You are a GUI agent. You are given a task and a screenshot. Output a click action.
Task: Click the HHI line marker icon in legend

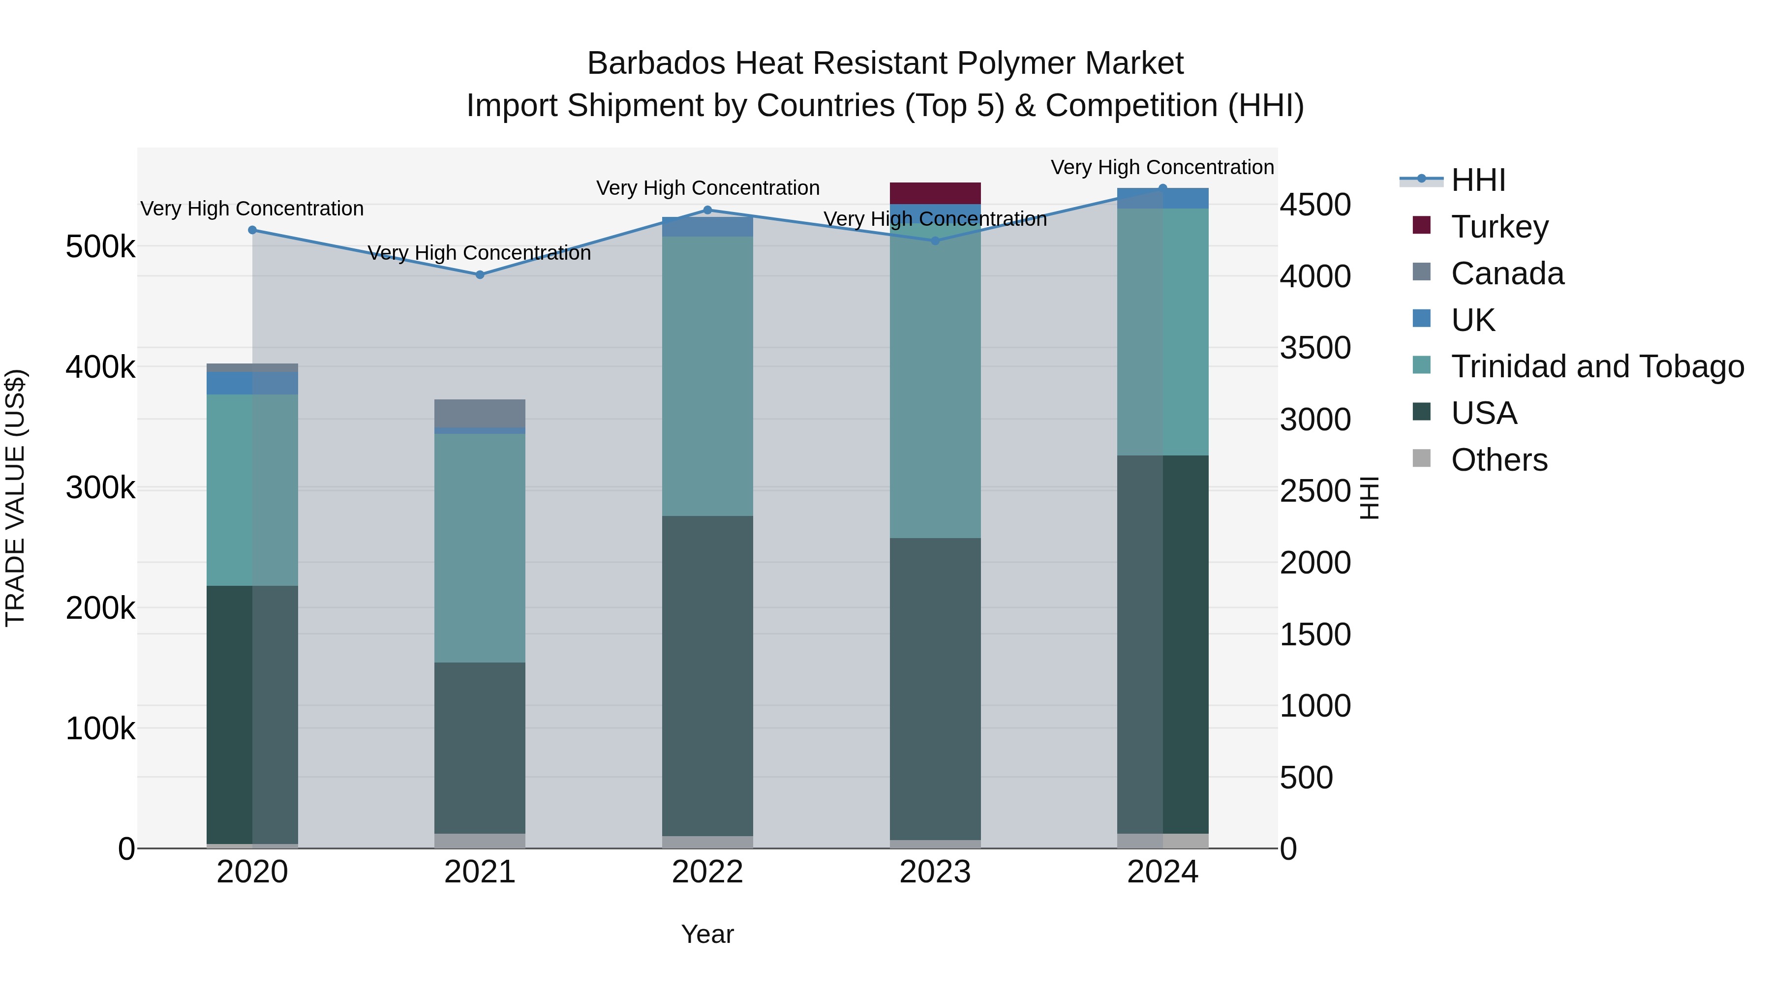[1421, 179]
